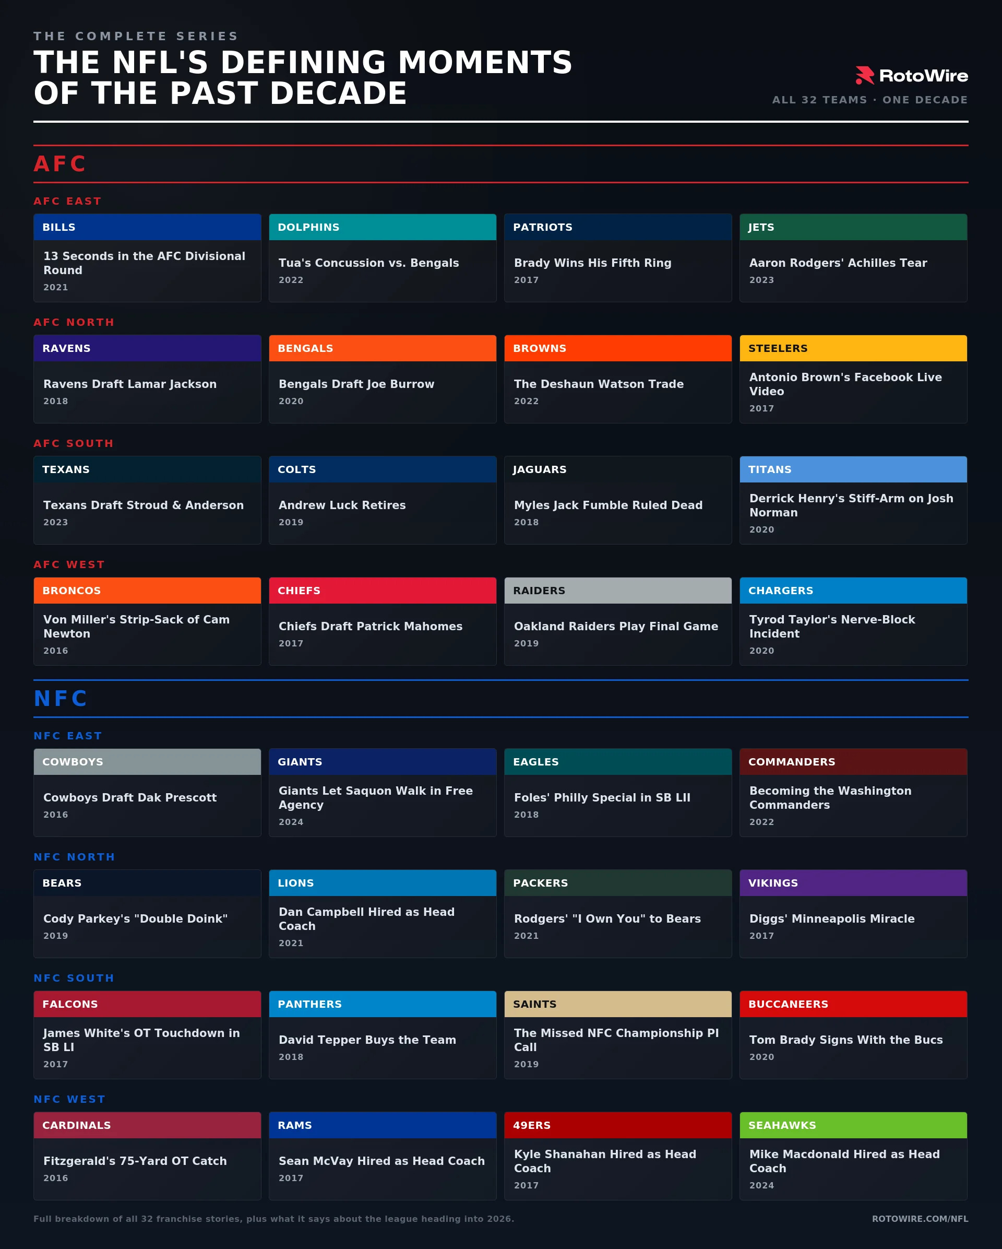Select 'Tom Brady Signs With the Bucs'
The height and width of the screenshot is (1249, 1002).
(846, 1040)
